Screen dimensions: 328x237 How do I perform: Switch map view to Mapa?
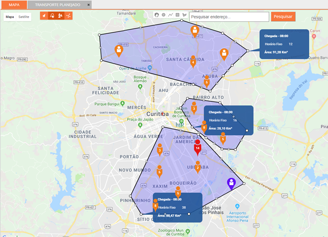(10, 17)
